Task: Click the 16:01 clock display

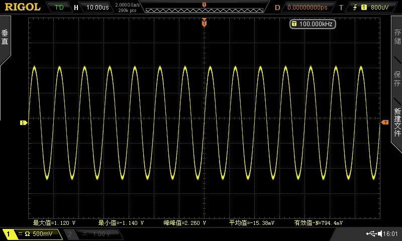Action: 390,234
